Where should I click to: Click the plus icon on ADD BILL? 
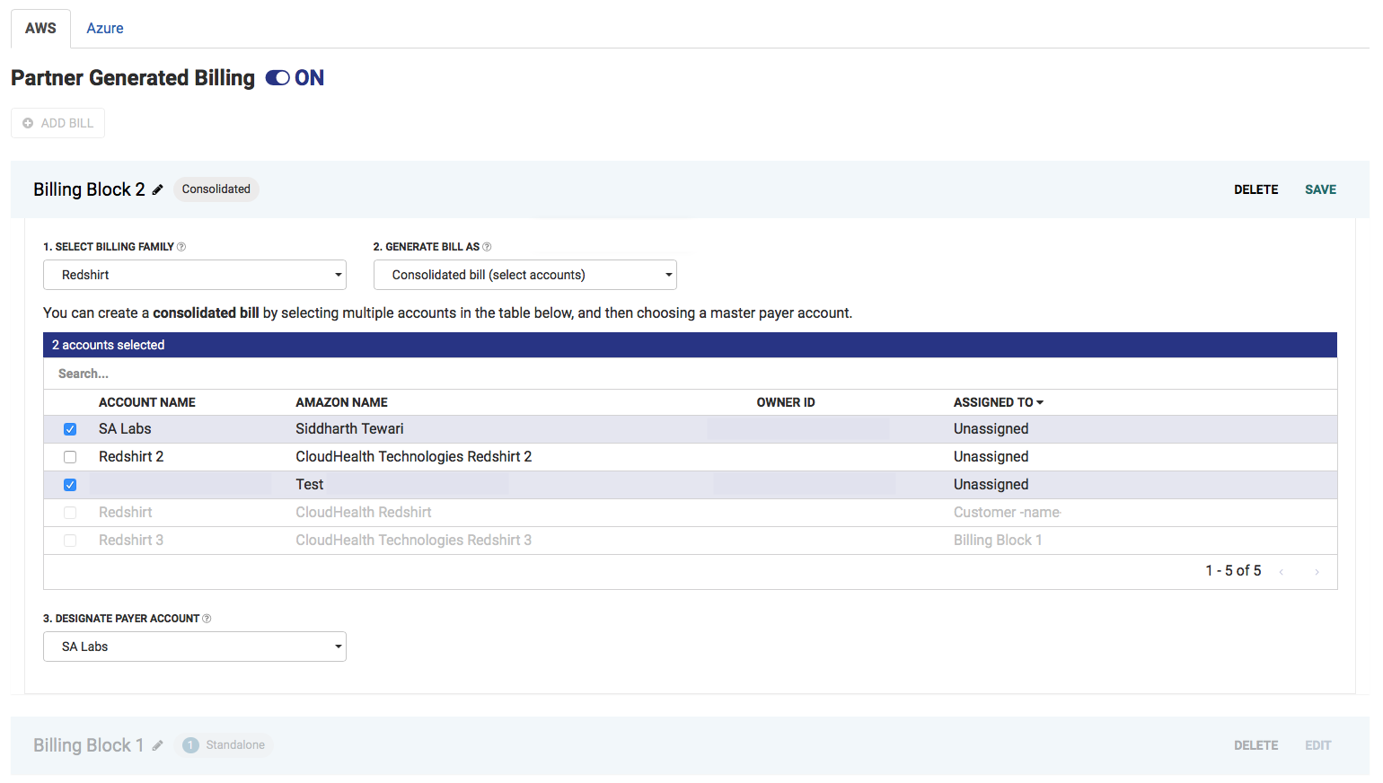pos(28,123)
